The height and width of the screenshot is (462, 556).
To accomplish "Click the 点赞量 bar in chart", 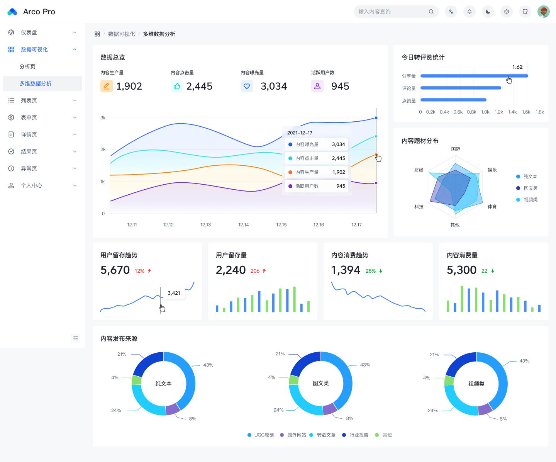I will click(x=453, y=100).
